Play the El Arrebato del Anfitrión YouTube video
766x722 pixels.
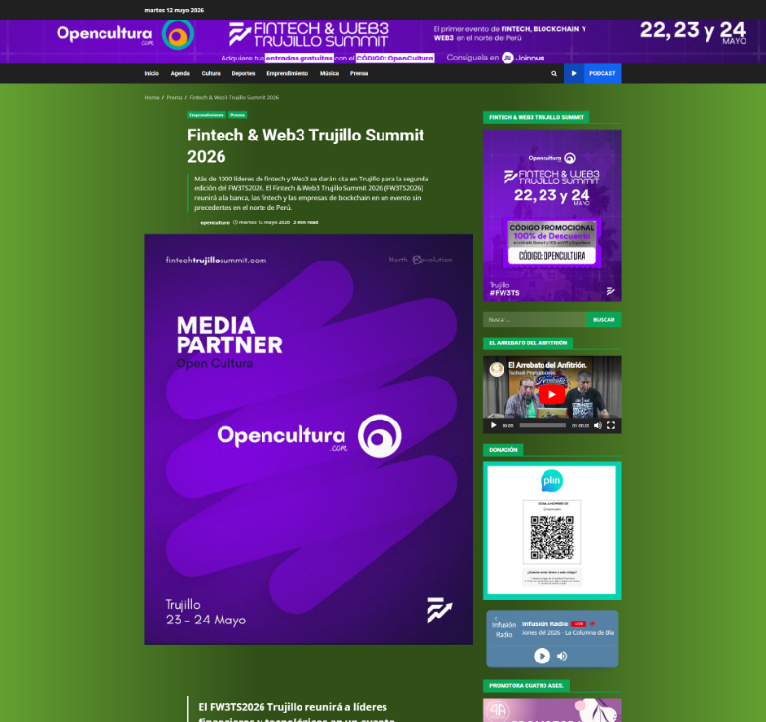(x=552, y=395)
